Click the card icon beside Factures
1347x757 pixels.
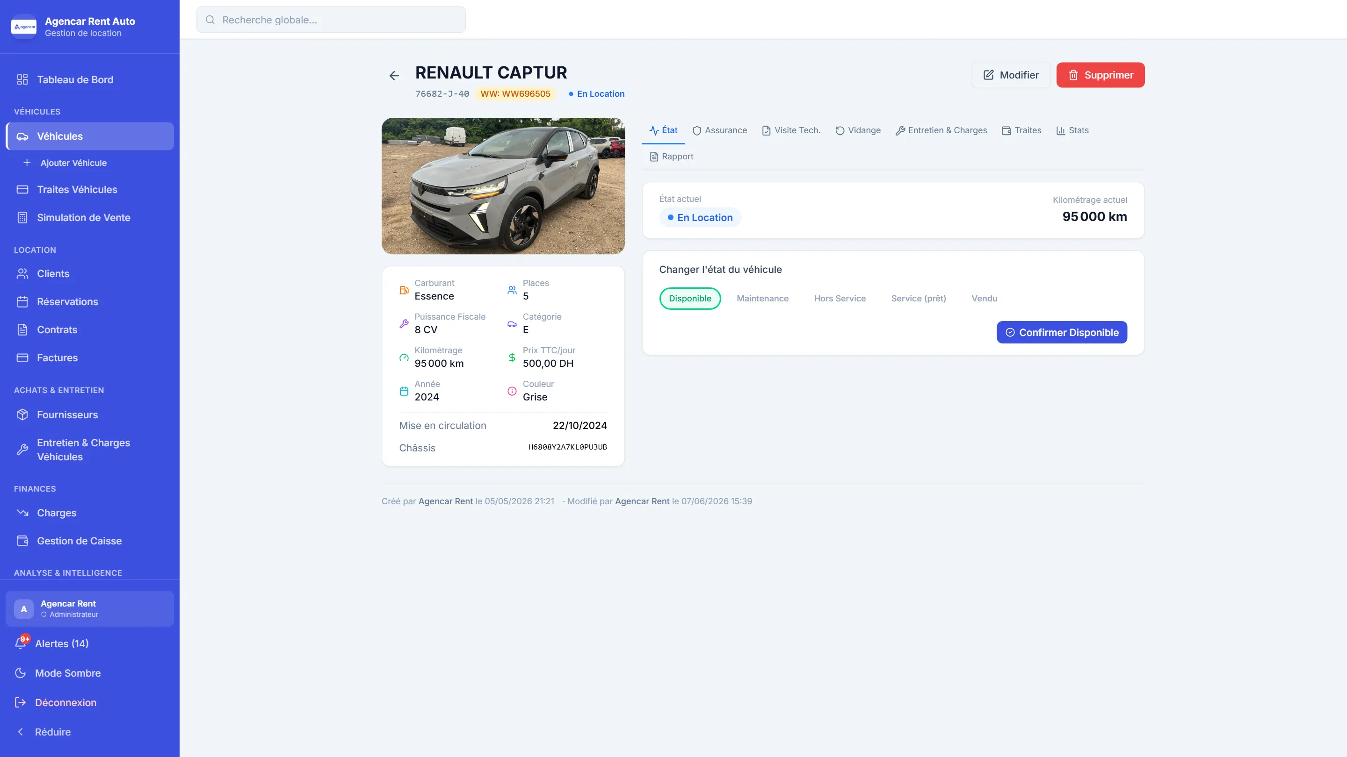pos(22,358)
